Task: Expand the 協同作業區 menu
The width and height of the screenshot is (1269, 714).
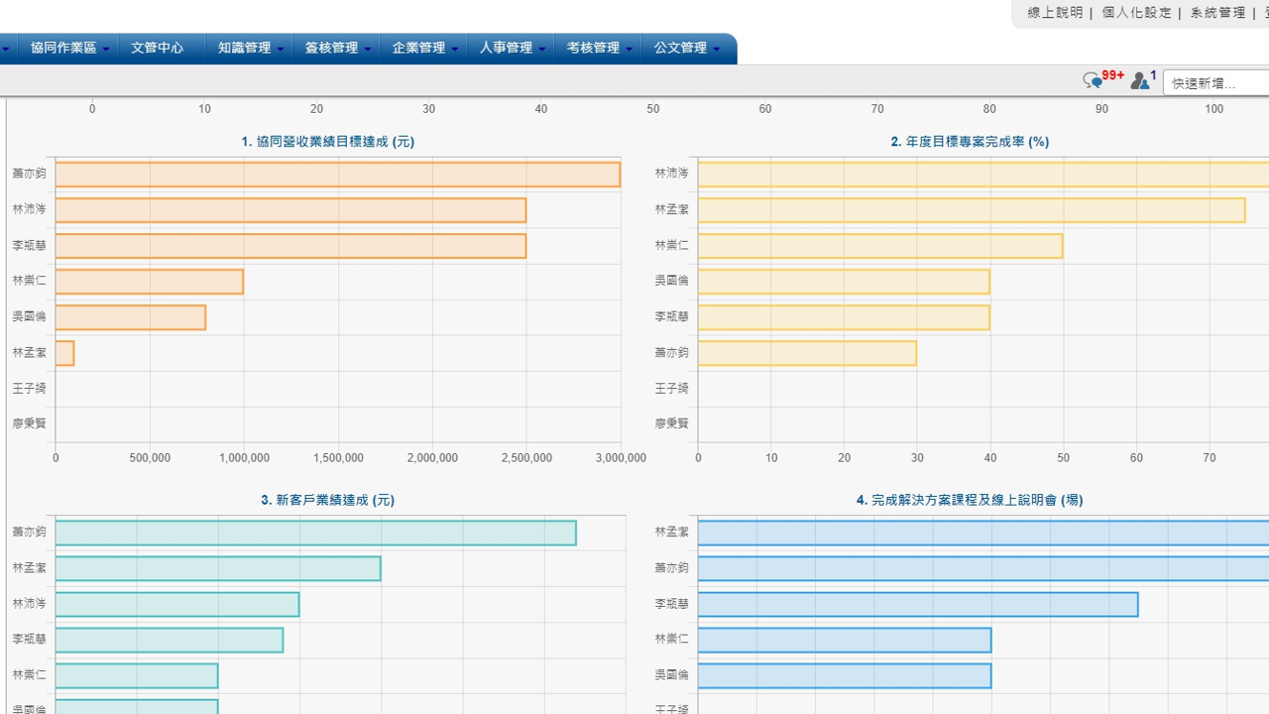Action: point(68,48)
